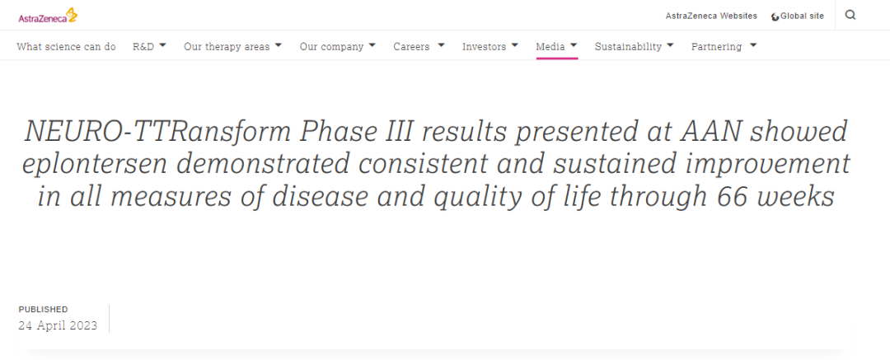
Task: Open the Partnering menu
Action: (x=716, y=47)
